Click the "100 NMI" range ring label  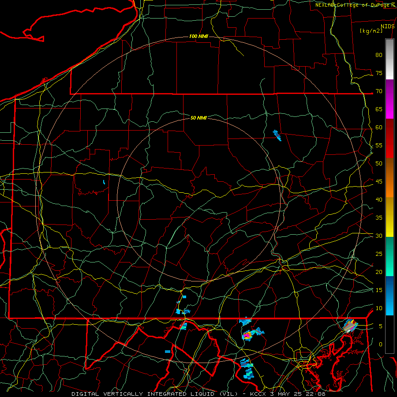click(198, 36)
